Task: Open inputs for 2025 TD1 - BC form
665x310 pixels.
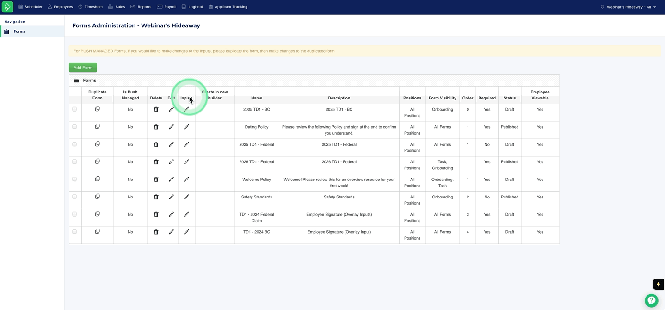Action: tap(186, 109)
